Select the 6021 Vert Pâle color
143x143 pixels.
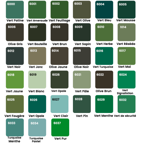click(82, 80)
